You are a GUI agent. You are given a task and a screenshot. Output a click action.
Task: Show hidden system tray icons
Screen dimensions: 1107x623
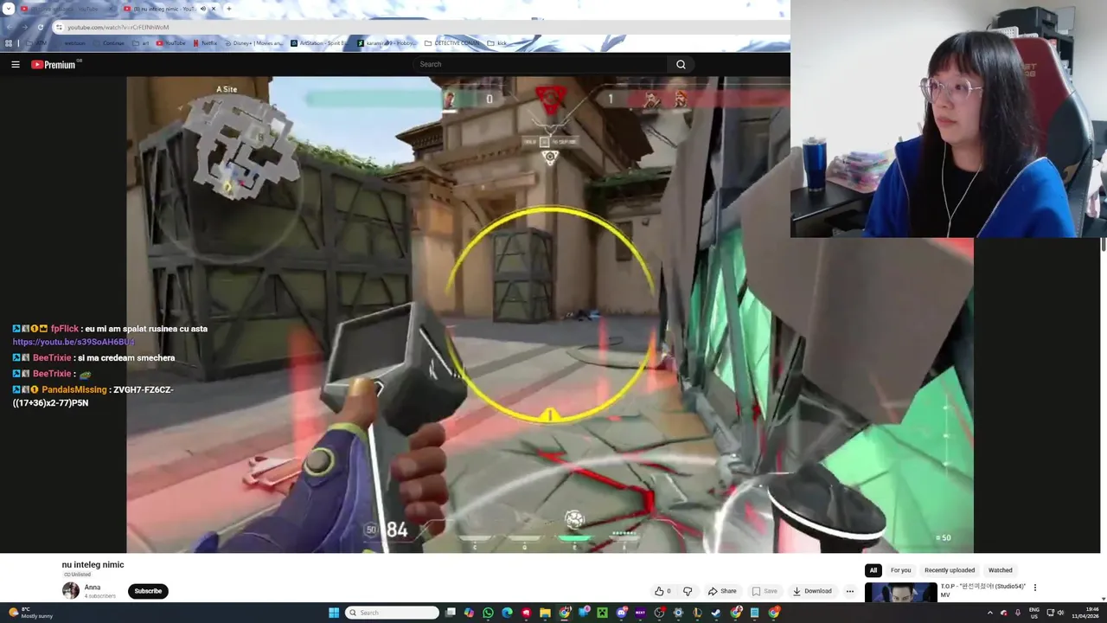tap(990, 613)
